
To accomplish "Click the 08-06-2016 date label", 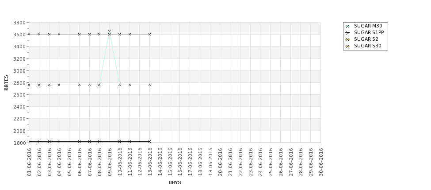I will tap(99, 162).
